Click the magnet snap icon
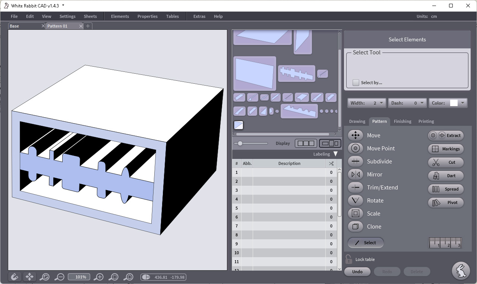Screen dimensions: 477x284 click(14, 277)
